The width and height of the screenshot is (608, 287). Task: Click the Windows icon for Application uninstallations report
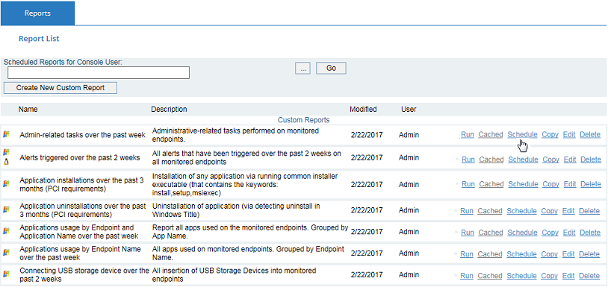click(6, 209)
